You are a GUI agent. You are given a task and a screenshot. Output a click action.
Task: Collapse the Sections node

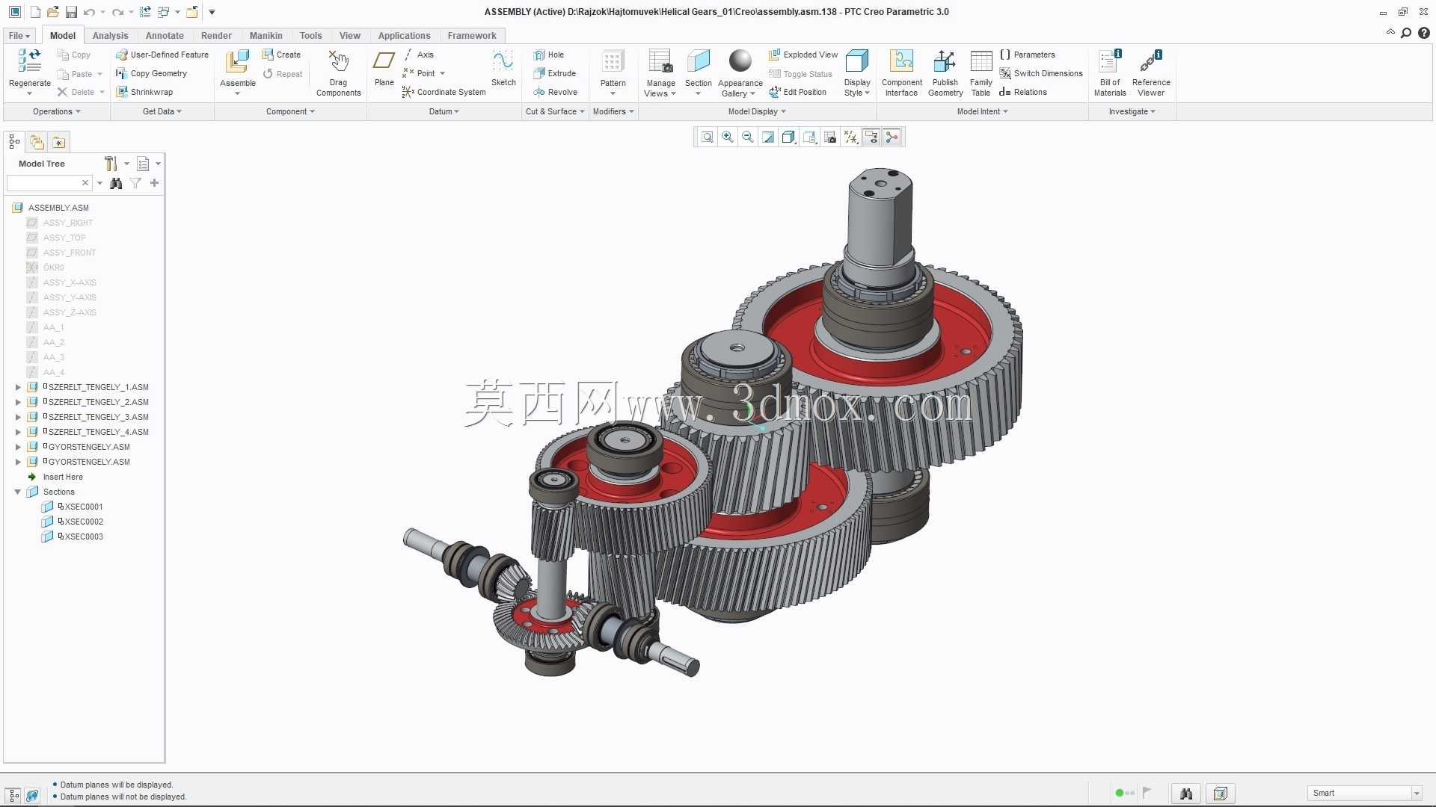[x=18, y=492]
